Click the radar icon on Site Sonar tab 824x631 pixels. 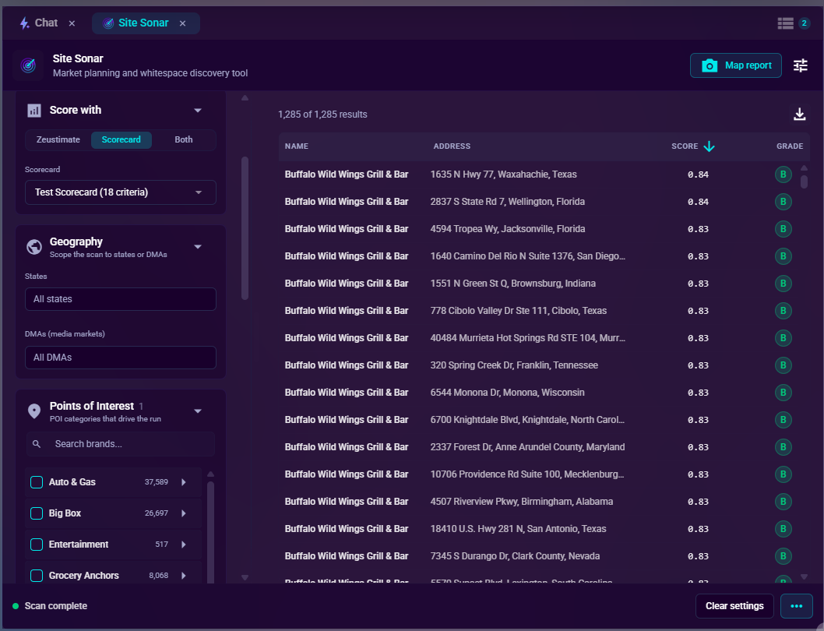point(108,23)
